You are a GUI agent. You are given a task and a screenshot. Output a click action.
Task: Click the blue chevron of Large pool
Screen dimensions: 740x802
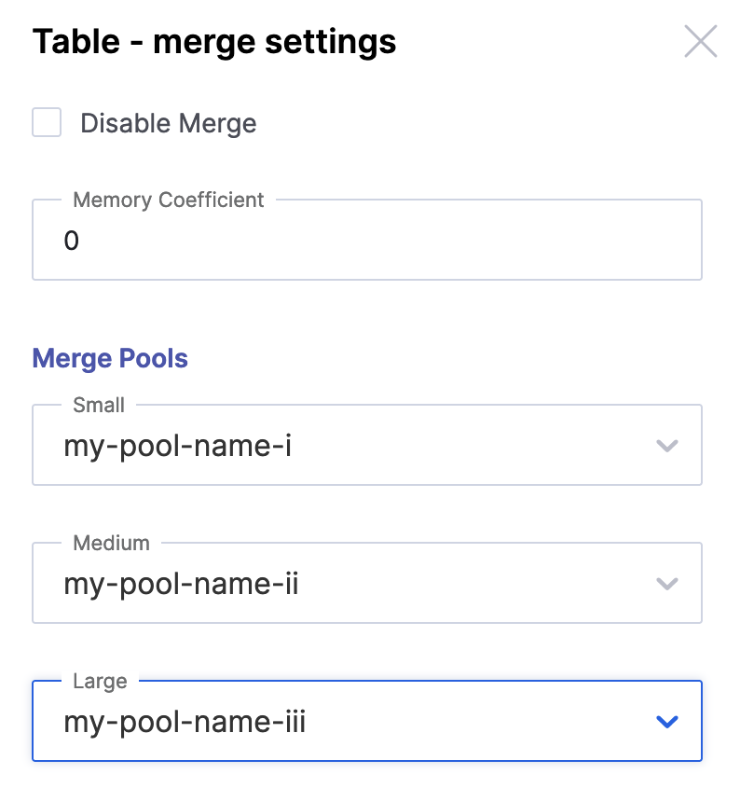coord(665,722)
